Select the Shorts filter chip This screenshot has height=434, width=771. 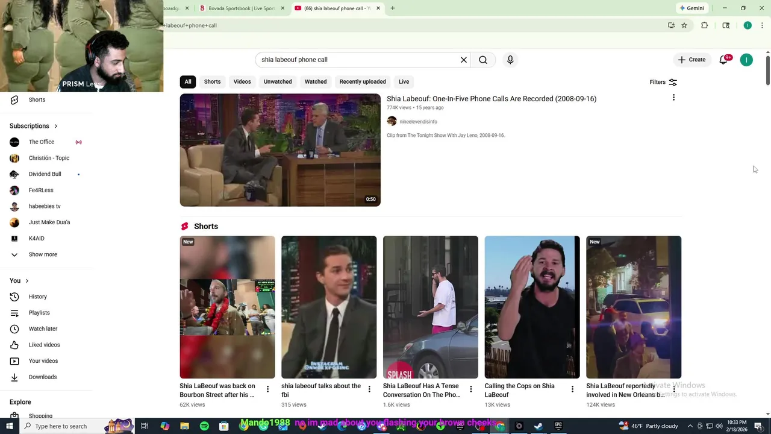point(212,81)
